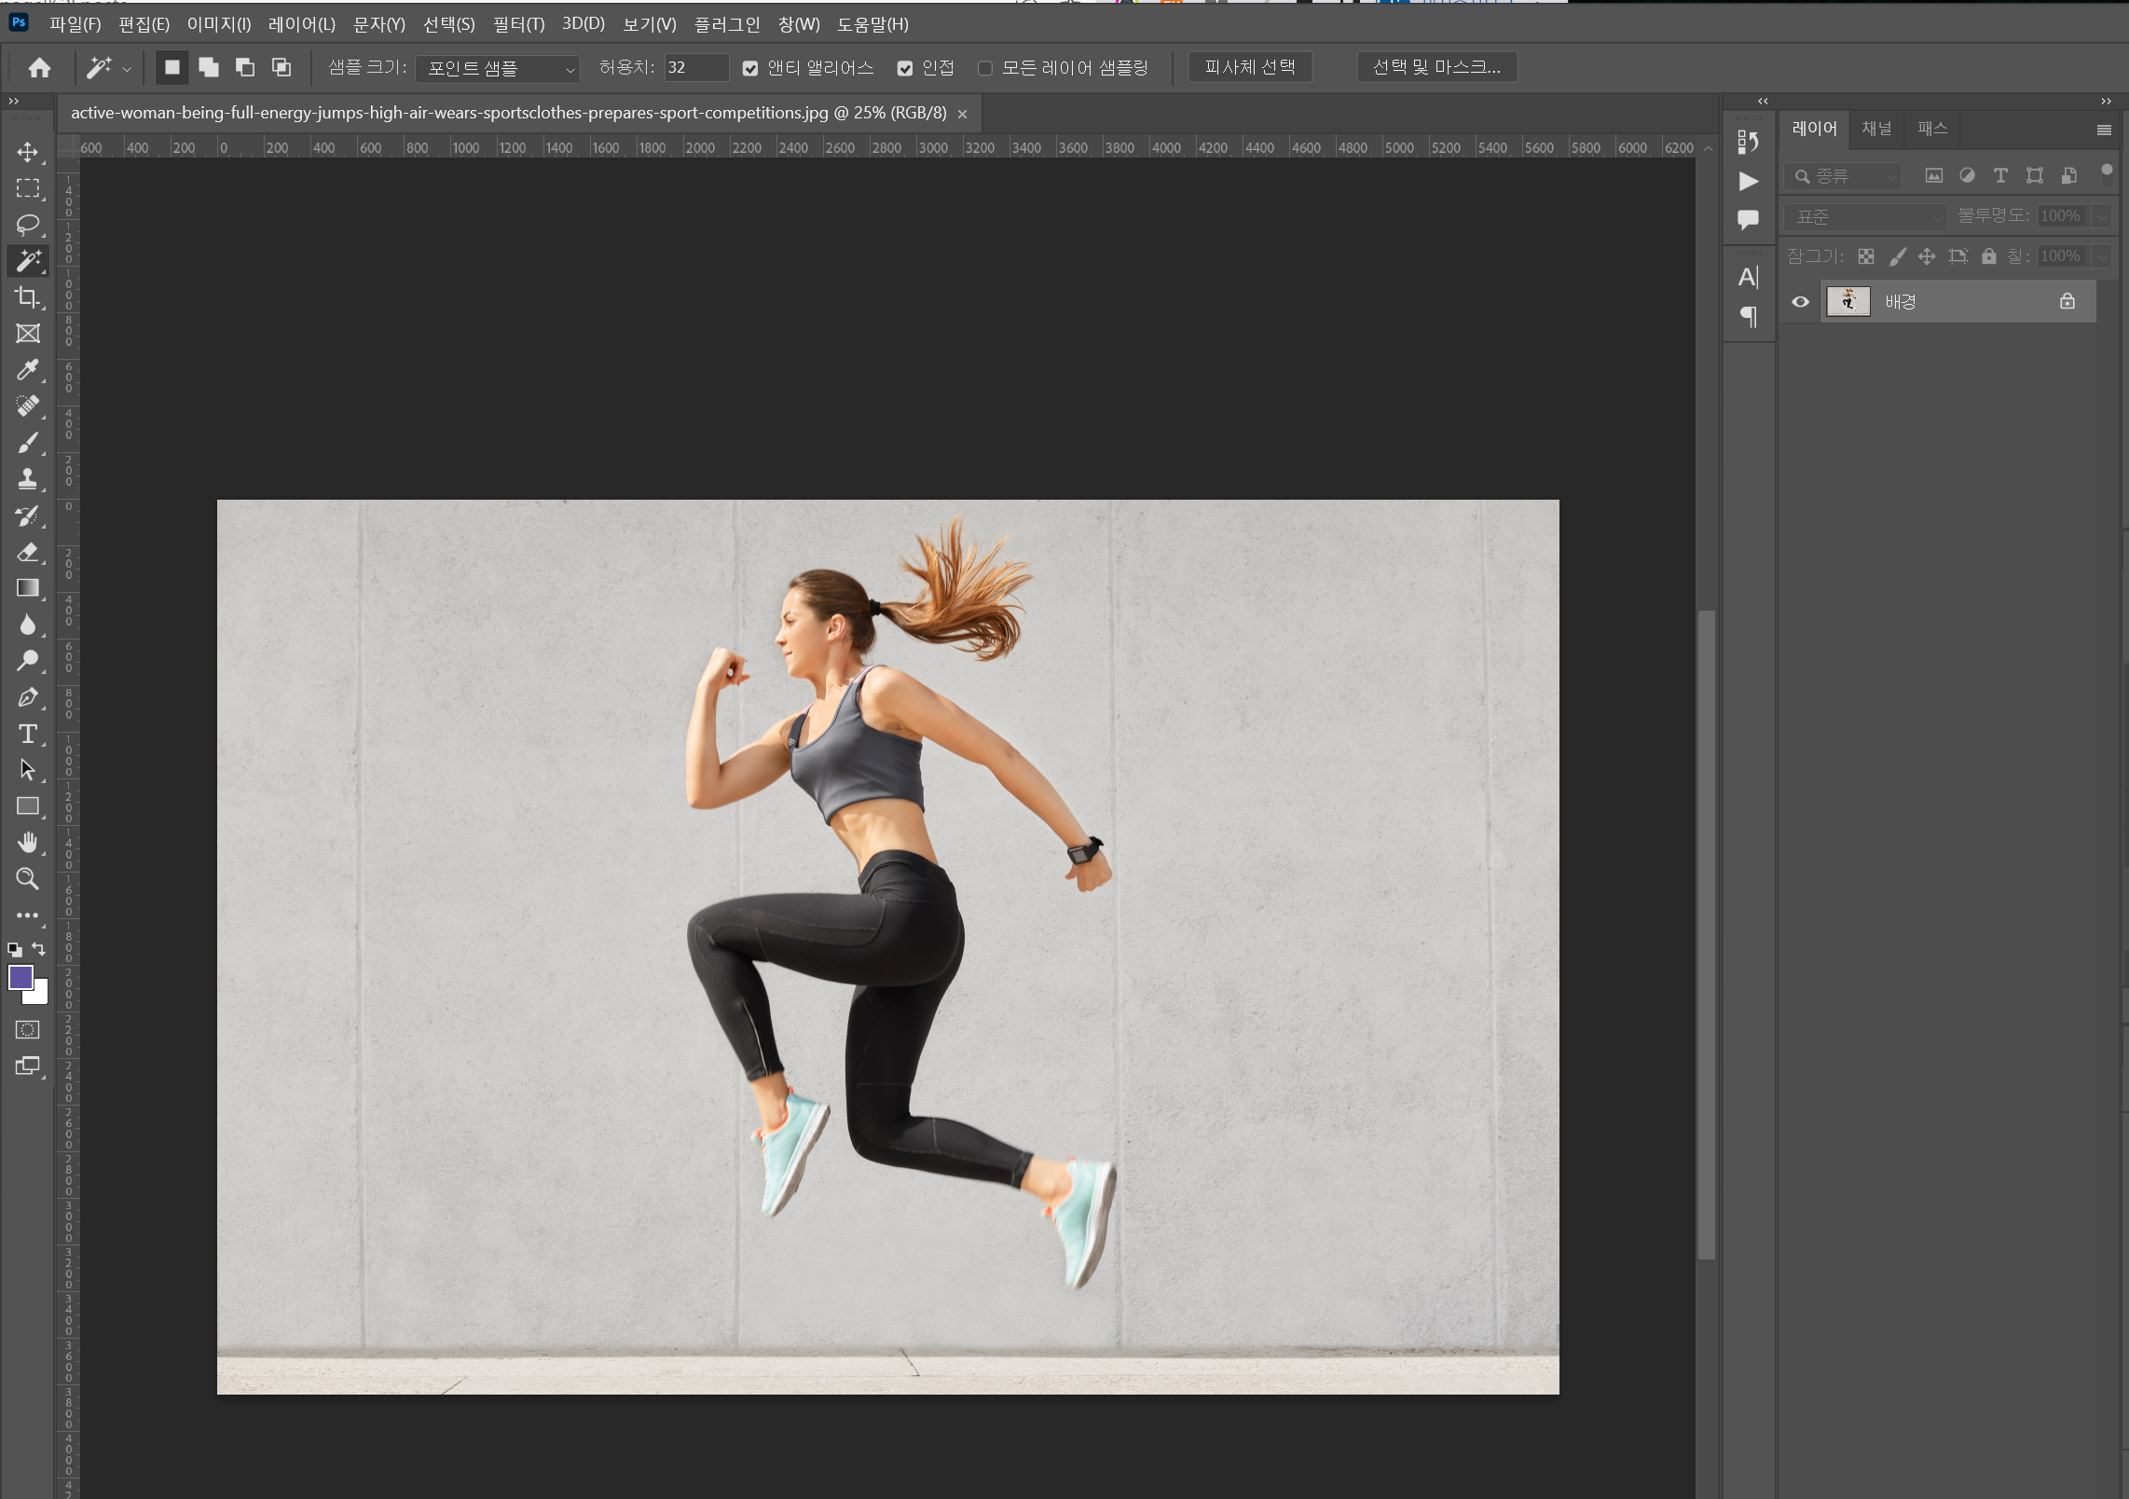This screenshot has height=1499, width=2129.
Task: Open the 샘플 크기 포인트 샘플 dropdown
Action: pos(499,68)
